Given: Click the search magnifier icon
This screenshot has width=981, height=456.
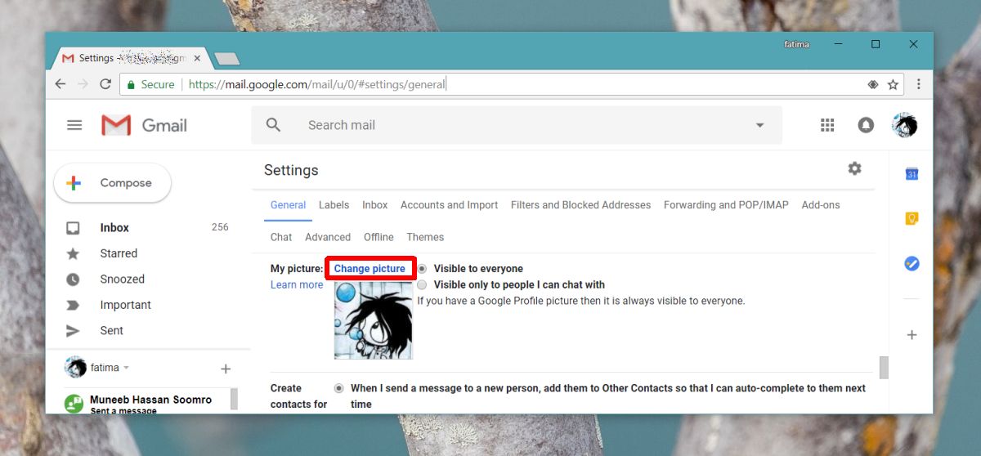Looking at the screenshot, I should tap(274, 125).
